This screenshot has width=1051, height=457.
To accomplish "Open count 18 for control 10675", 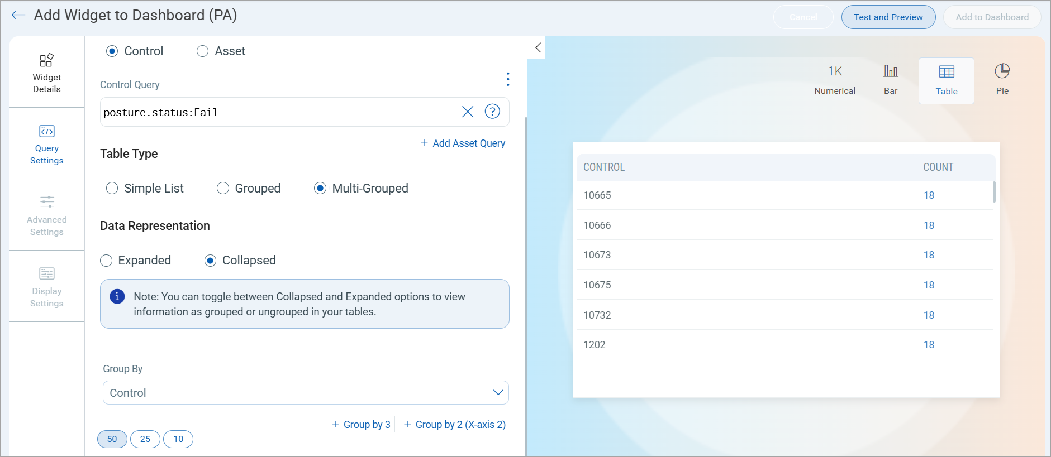I will click(x=929, y=285).
